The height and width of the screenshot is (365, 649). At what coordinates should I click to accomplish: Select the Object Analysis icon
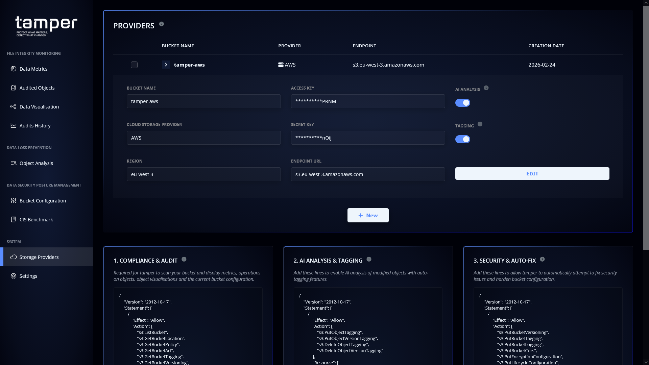pos(14,163)
